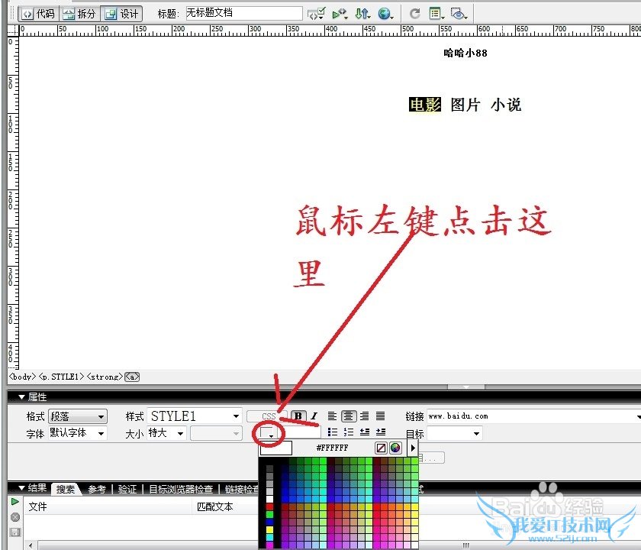
Task: Select the <a> tag in tag selector
Action: 132,377
